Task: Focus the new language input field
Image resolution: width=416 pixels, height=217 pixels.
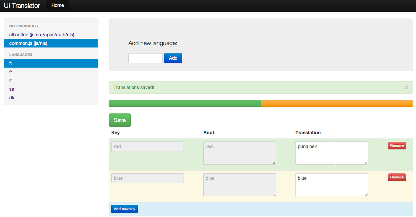Action: click(x=145, y=58)
